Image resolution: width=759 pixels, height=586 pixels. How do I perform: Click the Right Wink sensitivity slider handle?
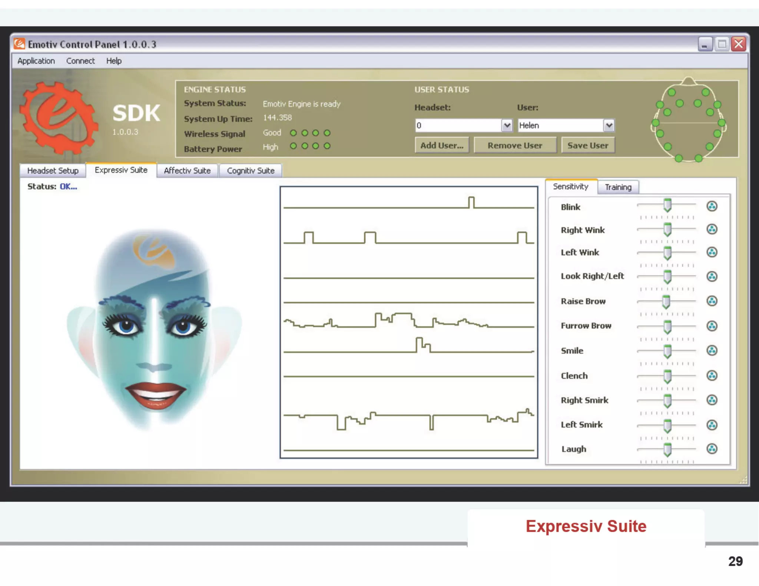tap(667, 229)
